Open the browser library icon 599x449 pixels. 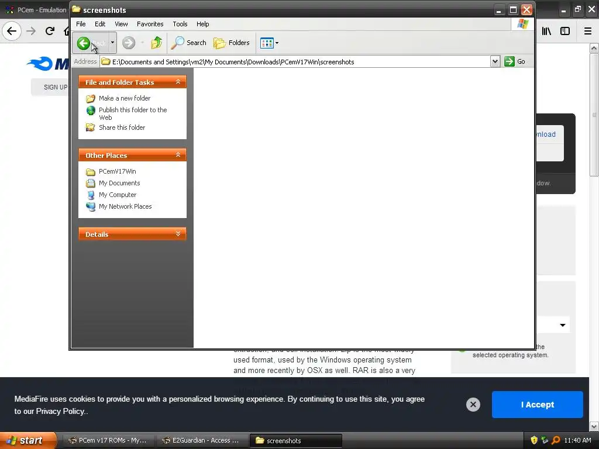(x=546, y=31)
